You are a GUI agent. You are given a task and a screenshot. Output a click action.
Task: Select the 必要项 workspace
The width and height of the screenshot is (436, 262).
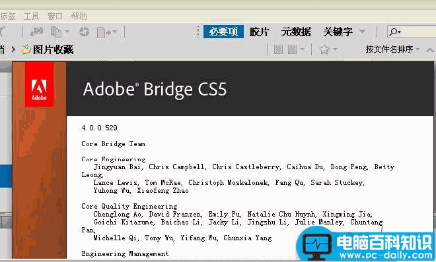(x=223, y=32)
